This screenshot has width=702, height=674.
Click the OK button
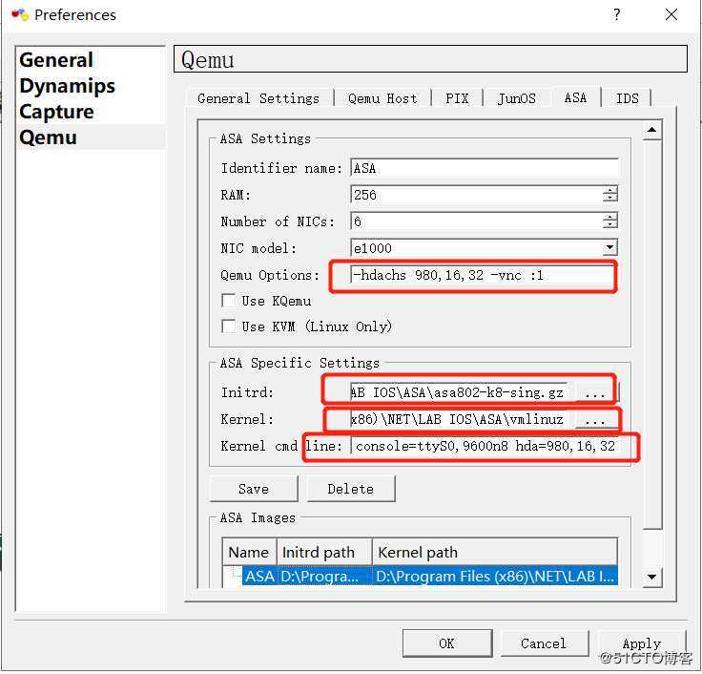(x=446, y=643)
